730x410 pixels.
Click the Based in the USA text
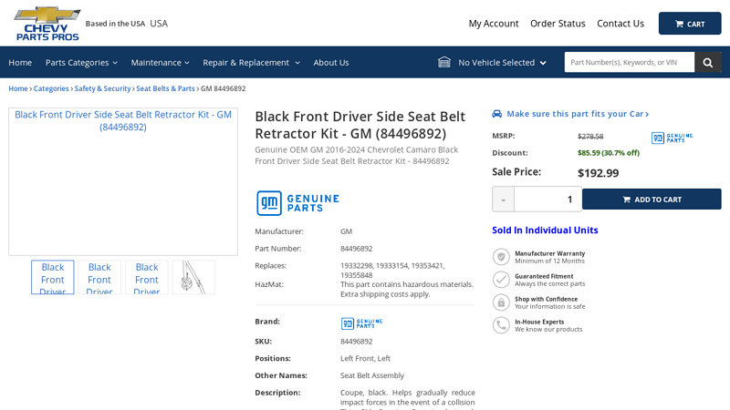tap(116, 24)
